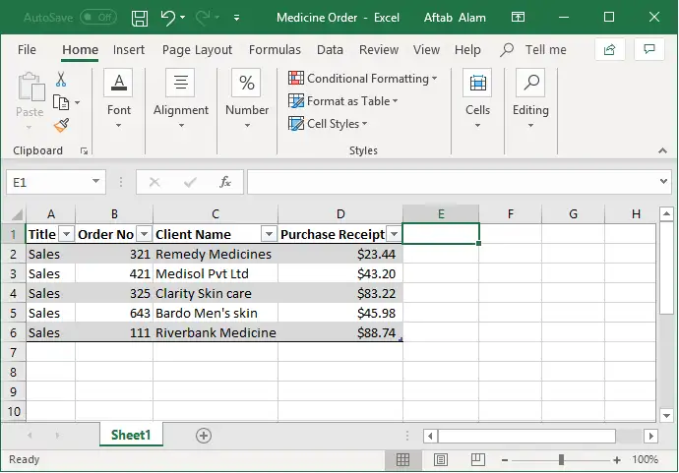Viewport: 679px width, 473px height.
Task: Open the Purchase Receipt filter dropdown
Action: 394,234
